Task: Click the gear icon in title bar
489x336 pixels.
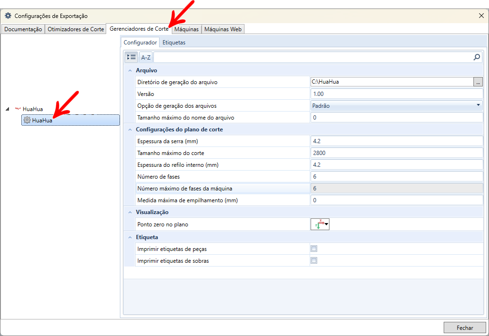Action: click(8, 16)
